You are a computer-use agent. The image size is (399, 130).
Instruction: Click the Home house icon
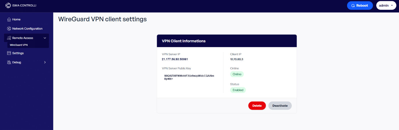click(9, 20)
